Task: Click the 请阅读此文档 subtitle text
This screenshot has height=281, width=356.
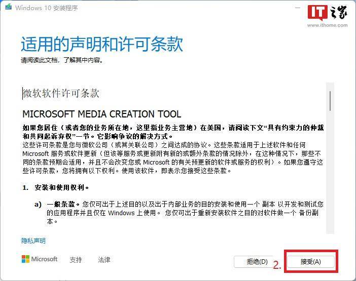Action: click(62, 60)
